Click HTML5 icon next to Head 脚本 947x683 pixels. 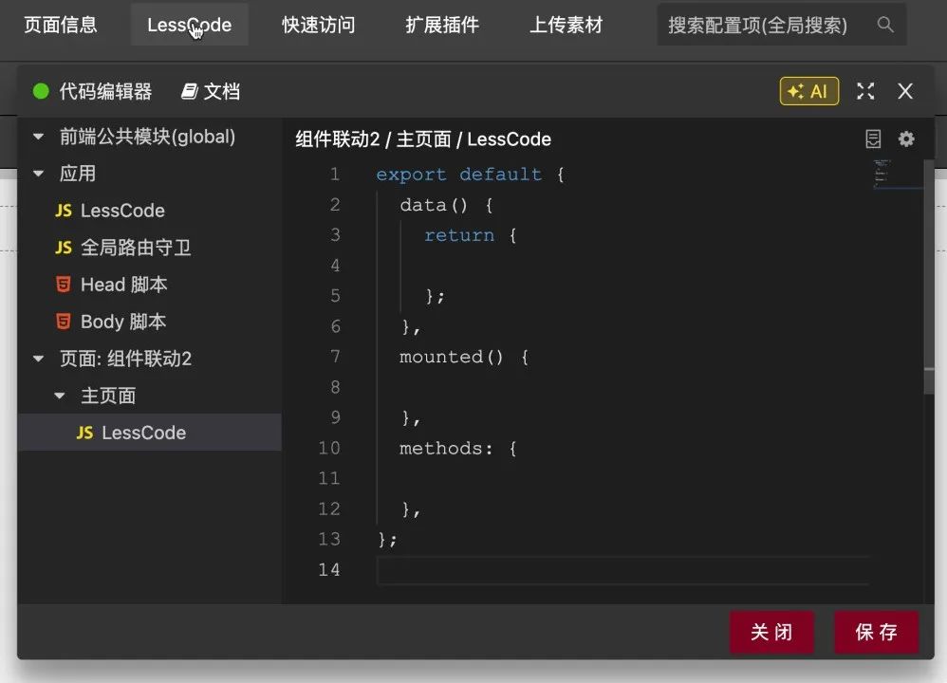coord(64,285)
